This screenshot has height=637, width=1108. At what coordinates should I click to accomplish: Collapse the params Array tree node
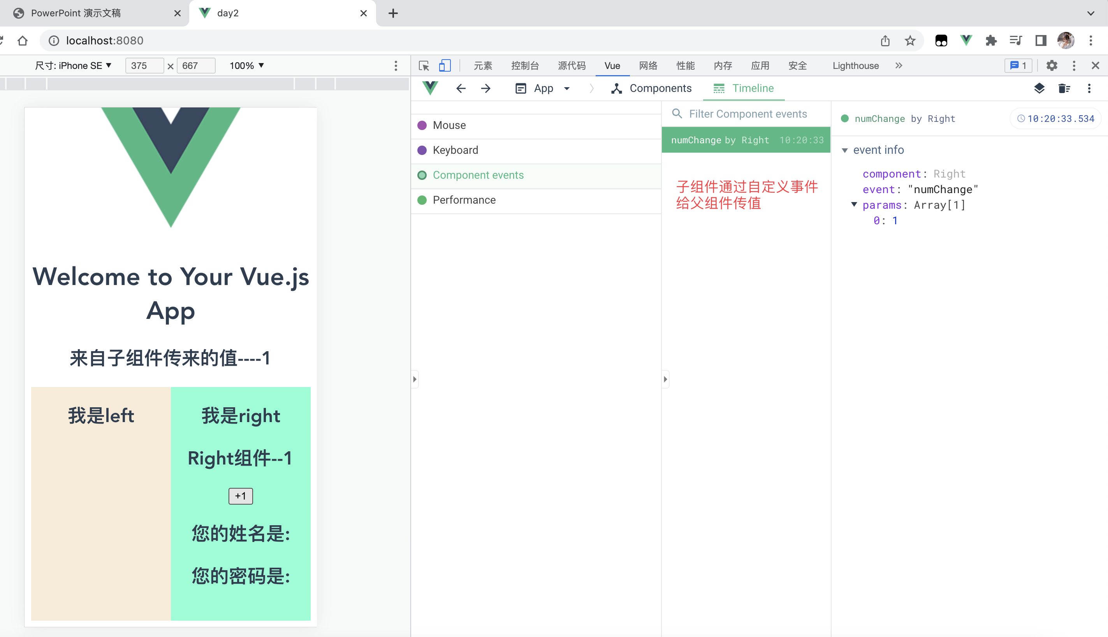854,205
